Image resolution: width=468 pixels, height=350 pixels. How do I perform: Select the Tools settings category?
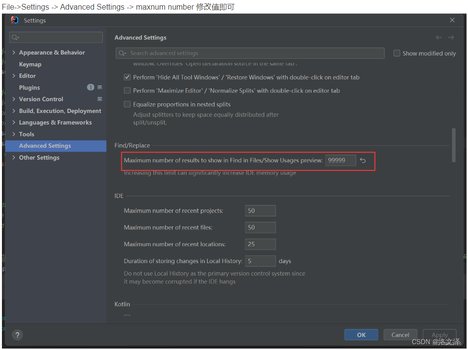coord(27,134)
